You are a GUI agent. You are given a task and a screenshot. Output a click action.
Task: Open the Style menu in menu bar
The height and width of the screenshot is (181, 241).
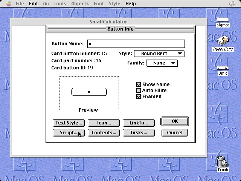[x=114, y=3]
